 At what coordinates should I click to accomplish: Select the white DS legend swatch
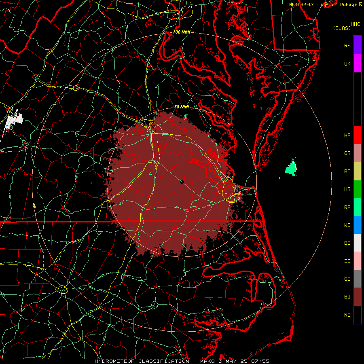tap(357, 243)
